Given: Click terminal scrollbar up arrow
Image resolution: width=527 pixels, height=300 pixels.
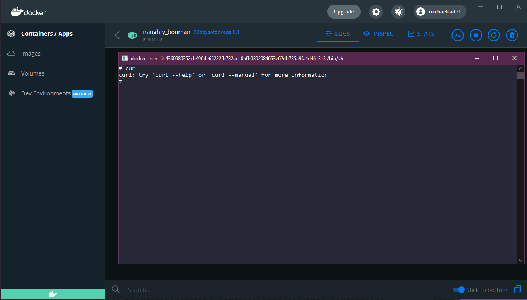Looking at the screenshot, I should [x=520, y=68].
